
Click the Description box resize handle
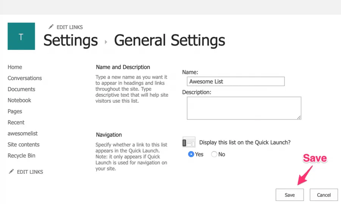pos(299,117)
